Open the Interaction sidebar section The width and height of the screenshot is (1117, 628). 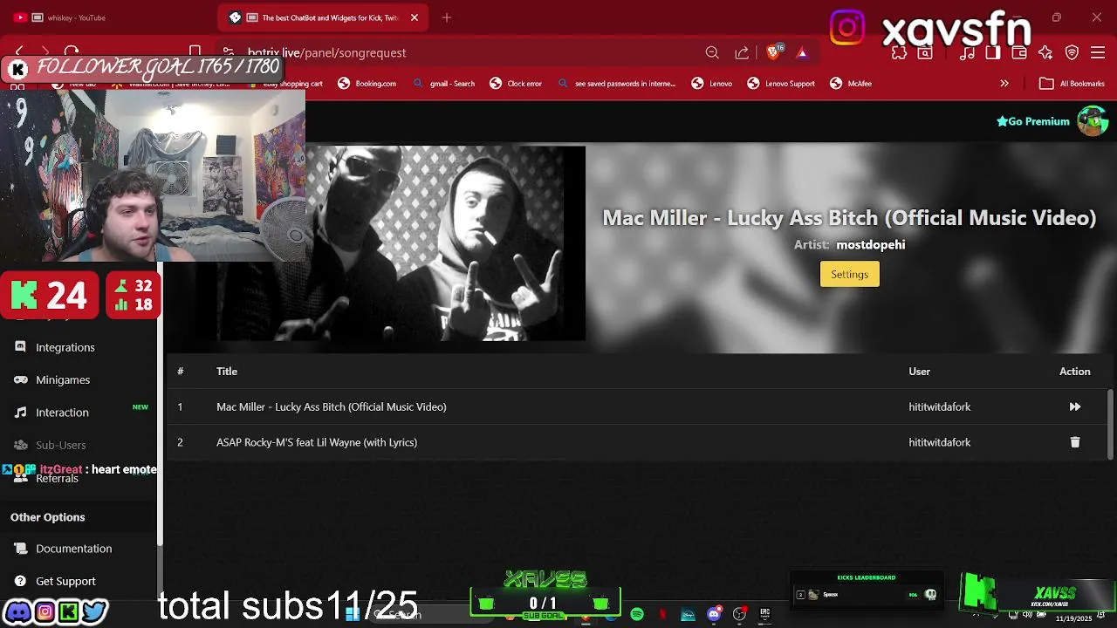pyautogui.click(x=62, y=413)
